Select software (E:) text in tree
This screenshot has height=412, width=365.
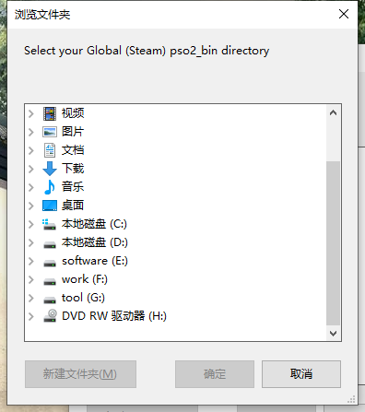95,261
